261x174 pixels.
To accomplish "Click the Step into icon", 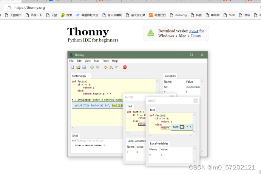I will point(111,67).
